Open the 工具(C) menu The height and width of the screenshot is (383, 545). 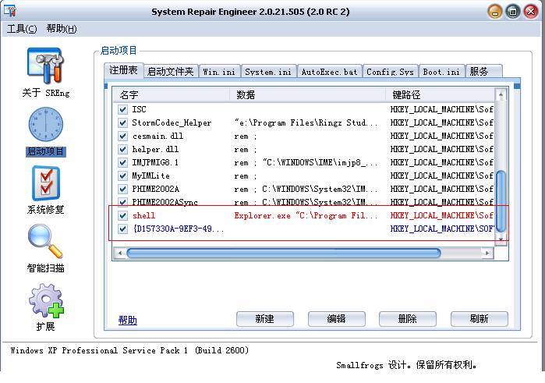(x=22, y=29)
